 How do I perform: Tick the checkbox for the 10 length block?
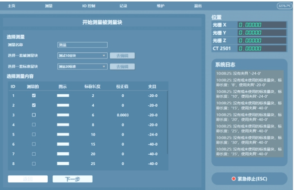point(34,135)
